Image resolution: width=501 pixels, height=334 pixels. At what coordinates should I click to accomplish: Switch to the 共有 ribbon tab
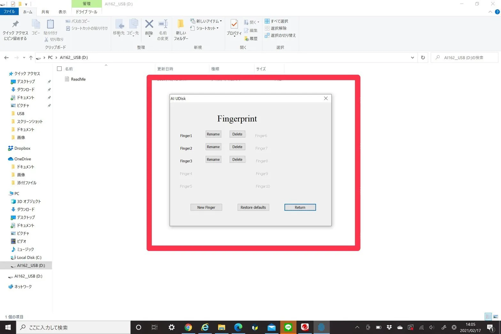click(45, 12)
